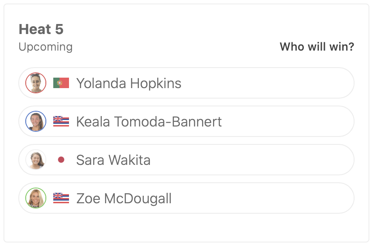This screenshot has height=246, width=372.
Task: Click the "Who will win?" prompt
Action: (317, 47)
